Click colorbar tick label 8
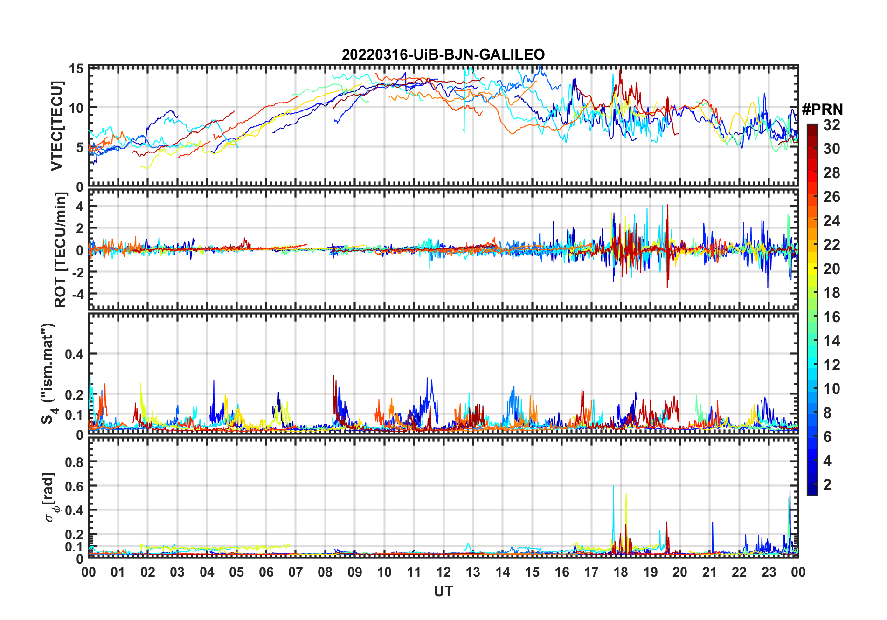The image size is (887, 620). [827, 413]
